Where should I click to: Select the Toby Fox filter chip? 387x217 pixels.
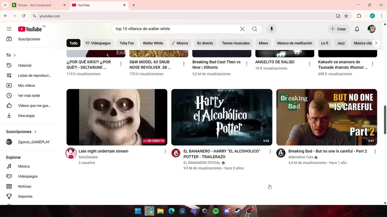point(127,43)
